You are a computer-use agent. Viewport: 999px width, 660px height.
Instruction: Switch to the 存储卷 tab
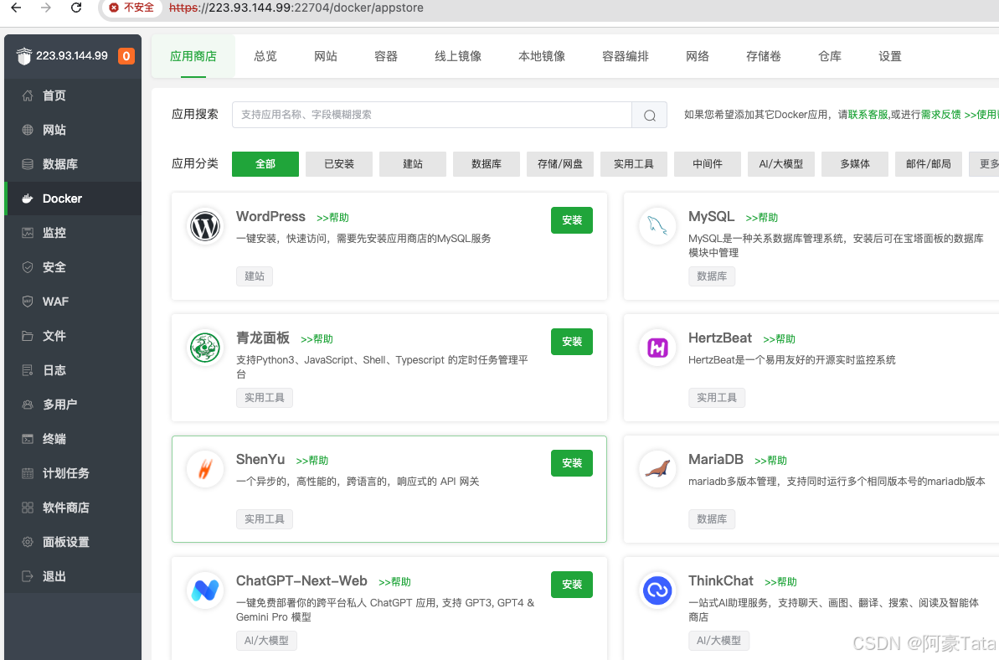(763, 57)
